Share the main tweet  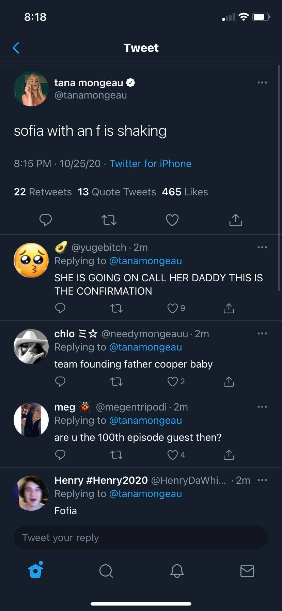coord(235,220)
